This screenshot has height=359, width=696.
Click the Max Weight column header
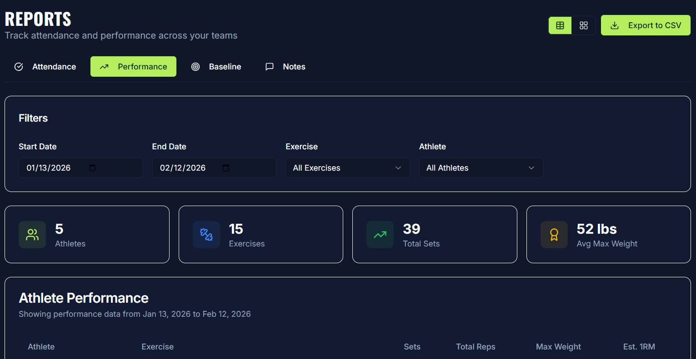558,347
